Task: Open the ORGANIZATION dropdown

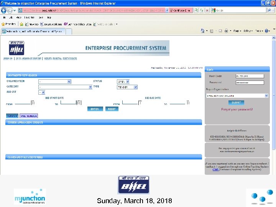Action: coord(55,82)
